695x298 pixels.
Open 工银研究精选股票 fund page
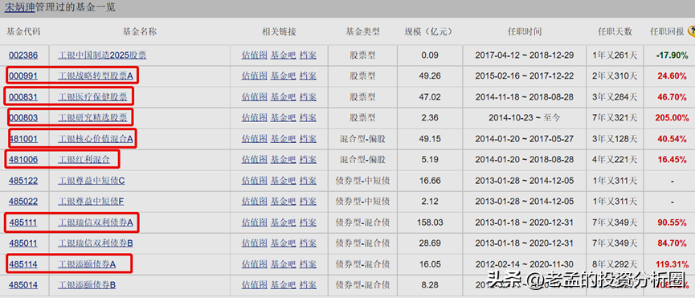(92, 118)
